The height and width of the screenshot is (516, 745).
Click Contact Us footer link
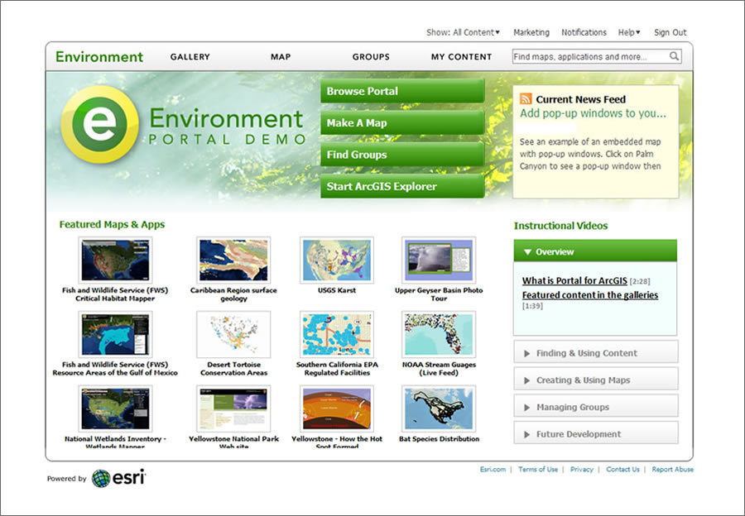click(622, 469)
